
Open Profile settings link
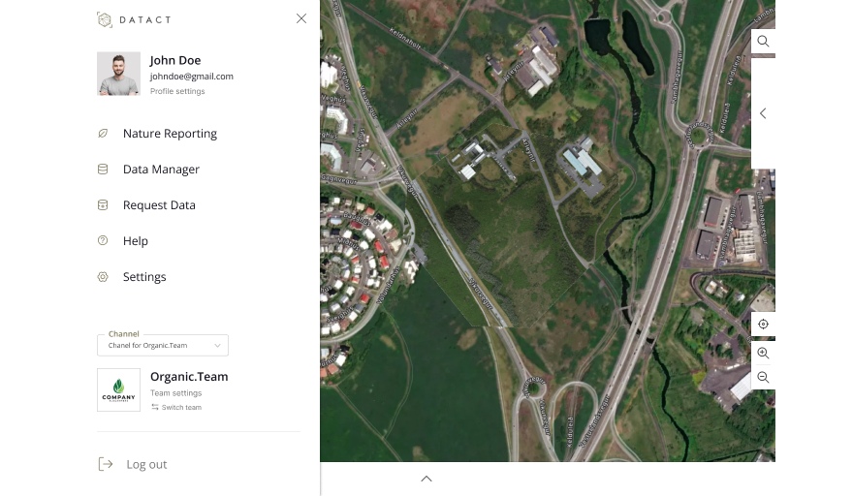pos(177,92)
